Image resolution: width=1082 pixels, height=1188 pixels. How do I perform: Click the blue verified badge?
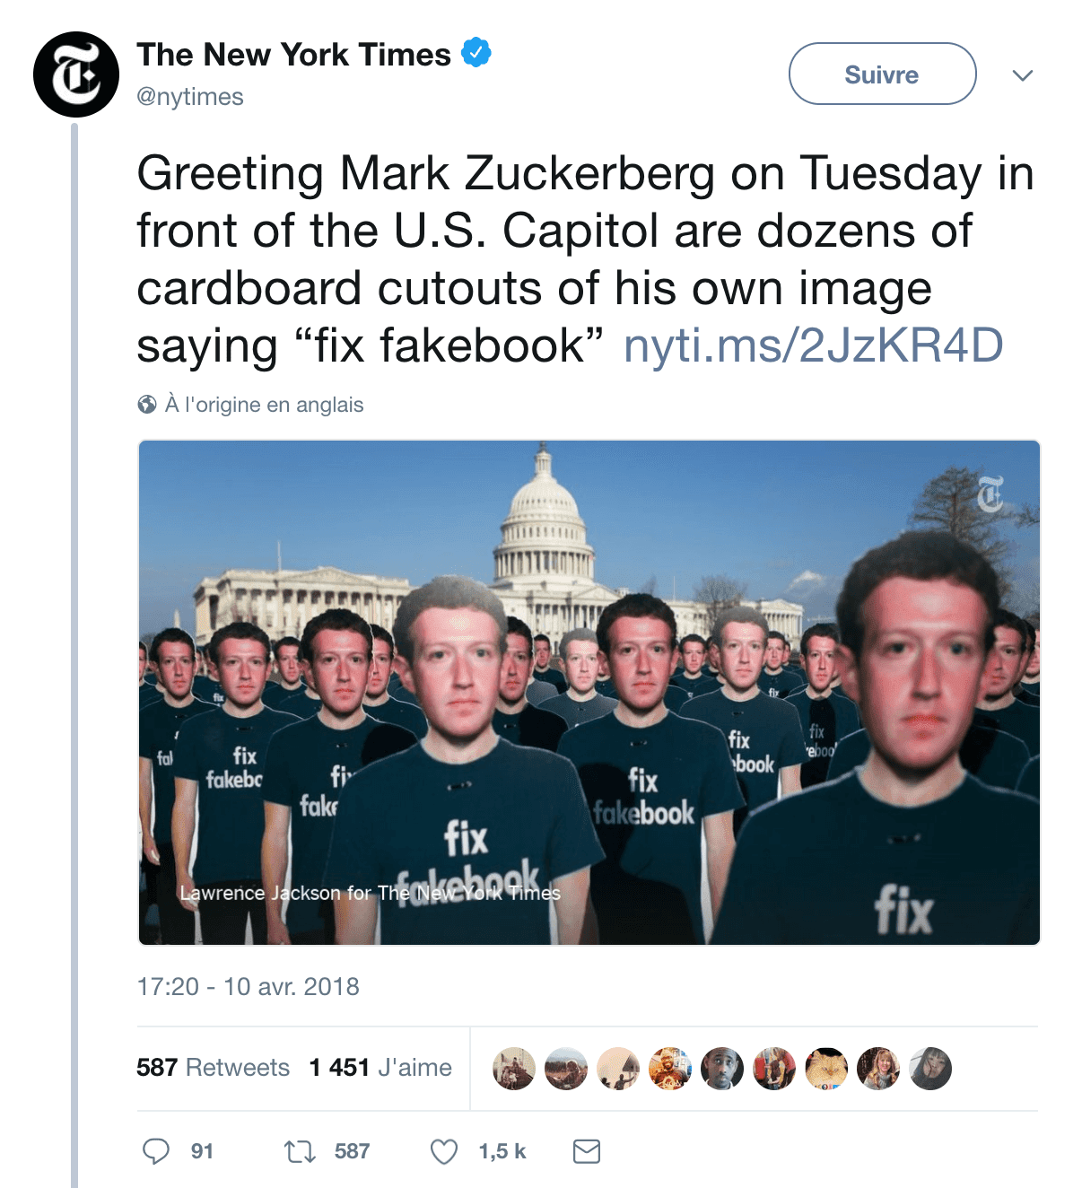(476, 53)
